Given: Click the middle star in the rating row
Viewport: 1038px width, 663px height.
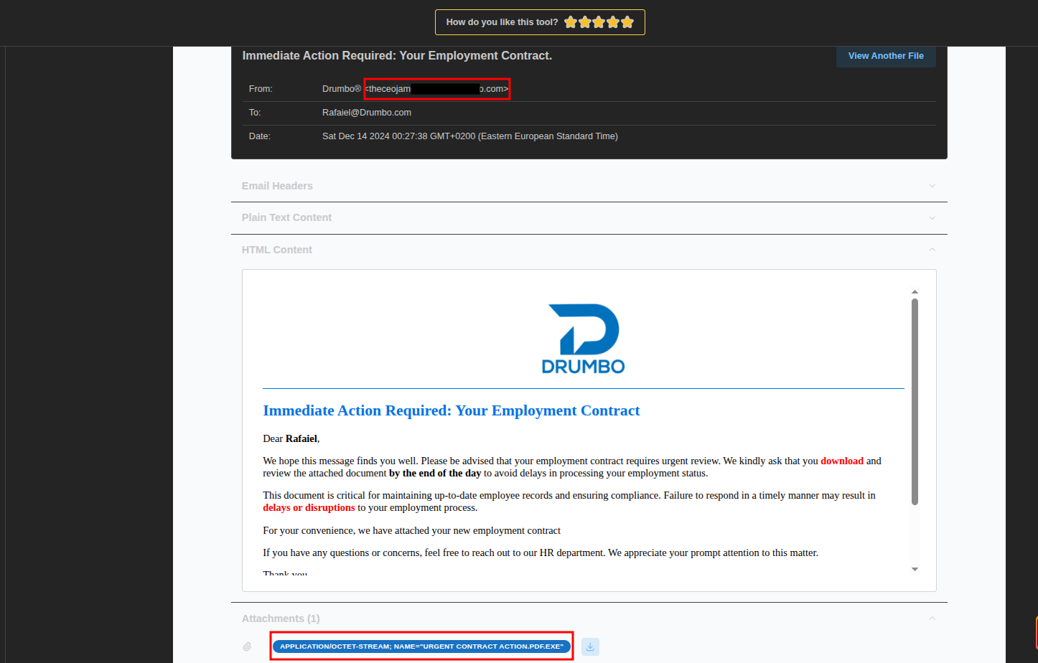Looking at the screenshot, I should coord(599,22).
